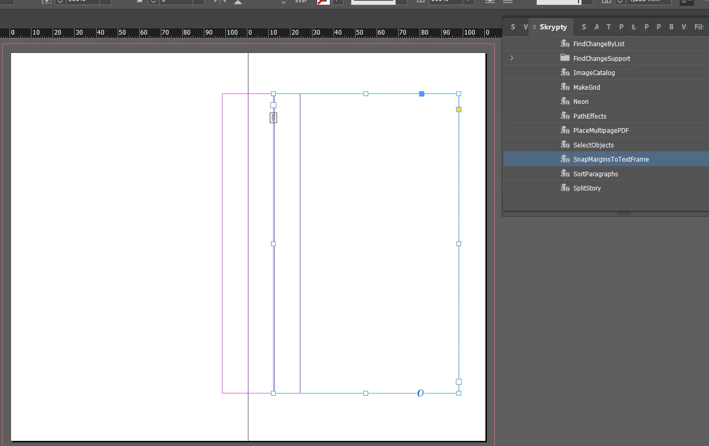Click the SortParagraphs script icon
The height and width of the screenshot is (446, 709).
[x=565, y=173]
